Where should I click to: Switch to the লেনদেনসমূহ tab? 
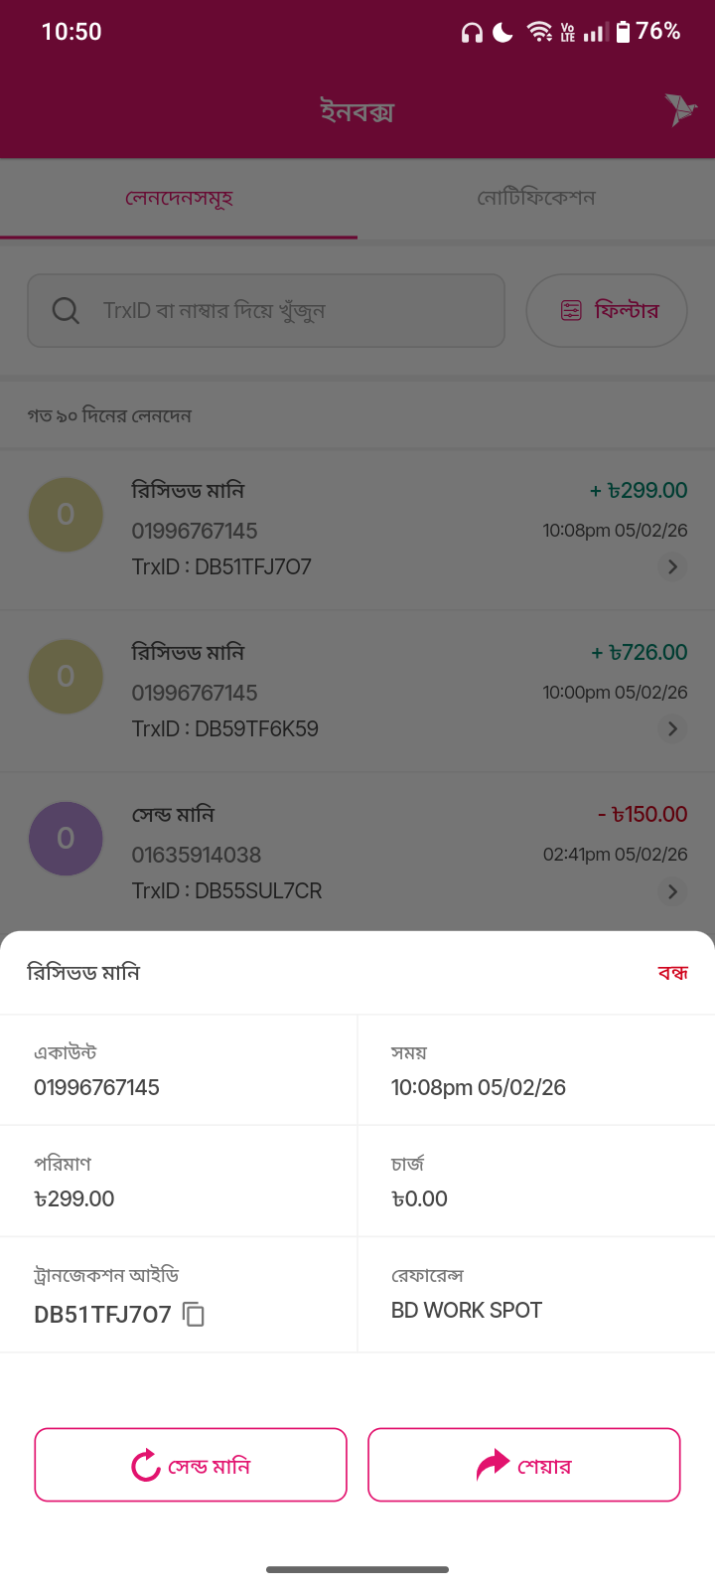179,198
